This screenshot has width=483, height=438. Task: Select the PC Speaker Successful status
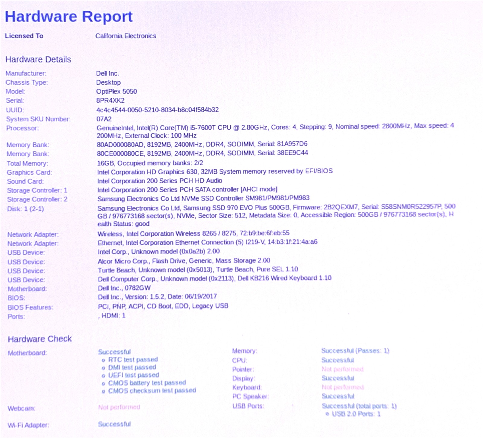338,396
